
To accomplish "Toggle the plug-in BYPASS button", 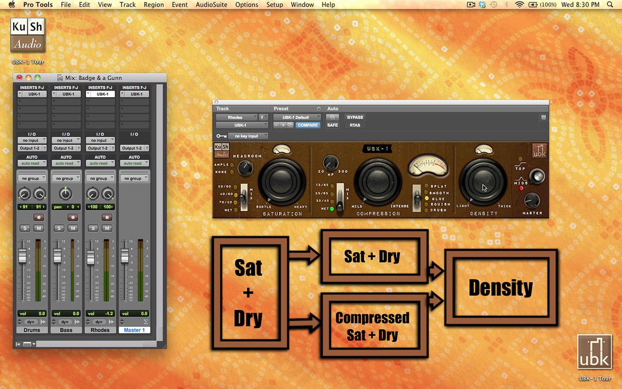I will tap(355, 117).
